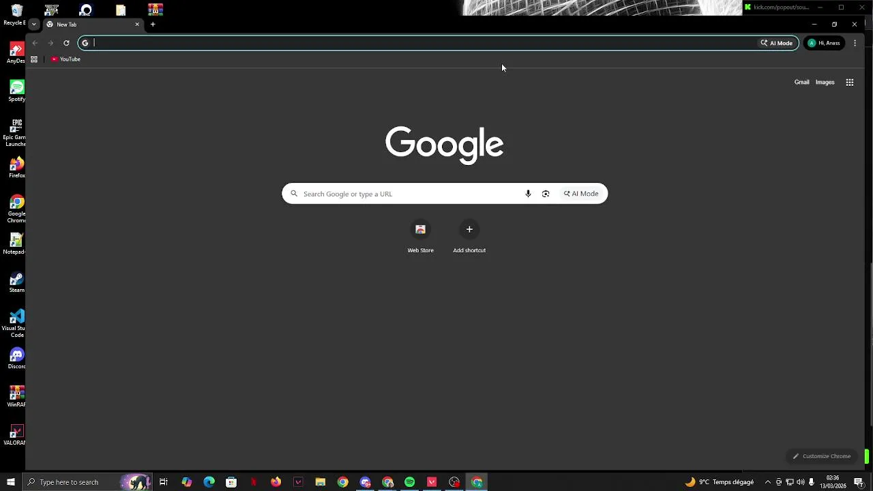Close the New Tab tab
This screenshot has width=873, height=491.
pyautogui.click(x=137, y=25)
